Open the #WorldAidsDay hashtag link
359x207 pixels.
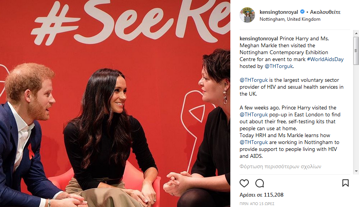[325, 60]
